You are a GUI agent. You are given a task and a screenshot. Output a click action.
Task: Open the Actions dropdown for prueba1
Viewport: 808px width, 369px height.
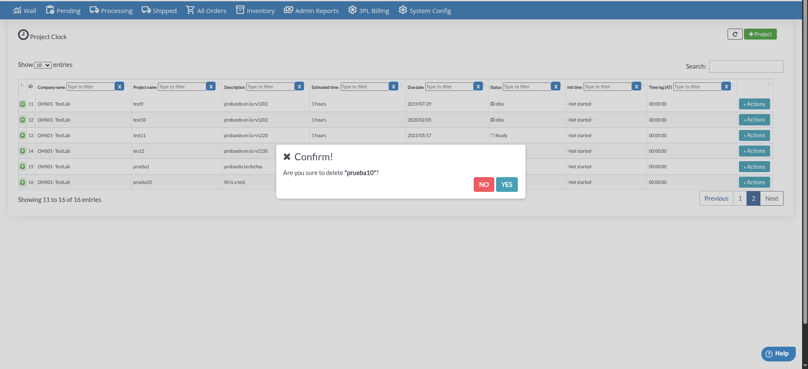(754, 167)
